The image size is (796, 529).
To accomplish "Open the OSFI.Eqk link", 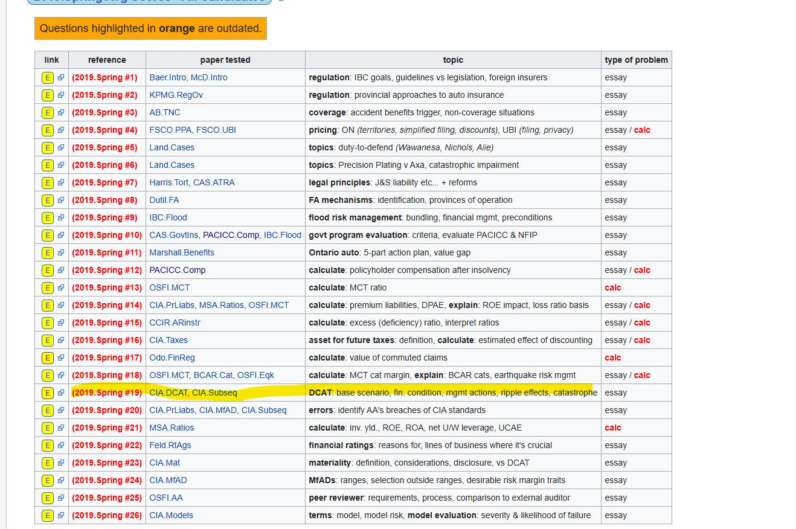I will [x=255, y=375].
